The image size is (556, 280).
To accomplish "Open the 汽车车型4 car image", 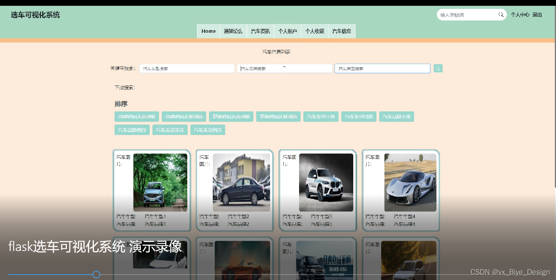I will click(x=410, y=183).
